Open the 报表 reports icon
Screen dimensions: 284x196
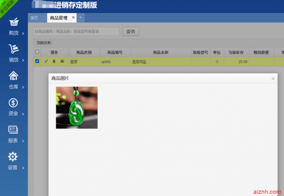pos(13,130)
